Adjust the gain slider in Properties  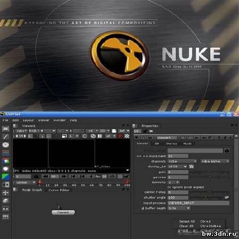coord(210,172)
